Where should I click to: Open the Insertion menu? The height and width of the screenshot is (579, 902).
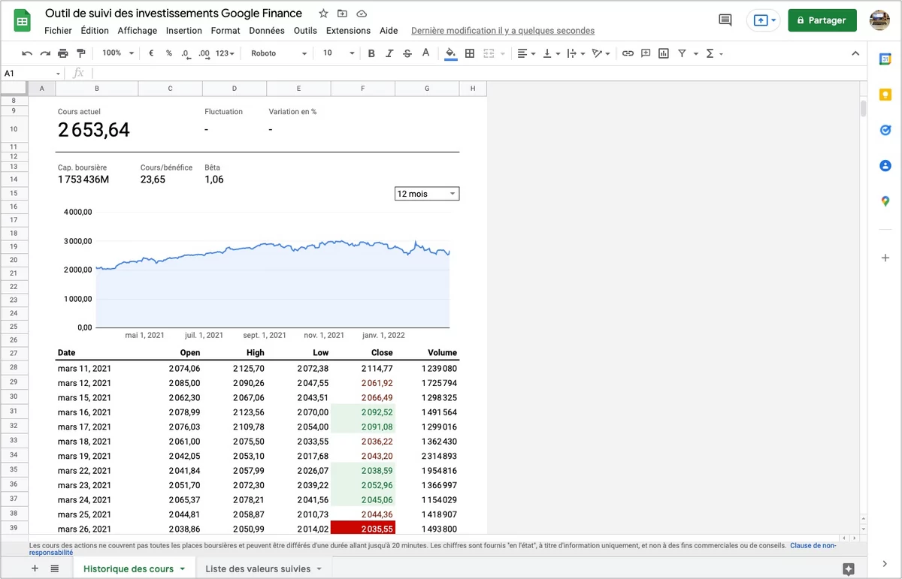coord(184,31)
